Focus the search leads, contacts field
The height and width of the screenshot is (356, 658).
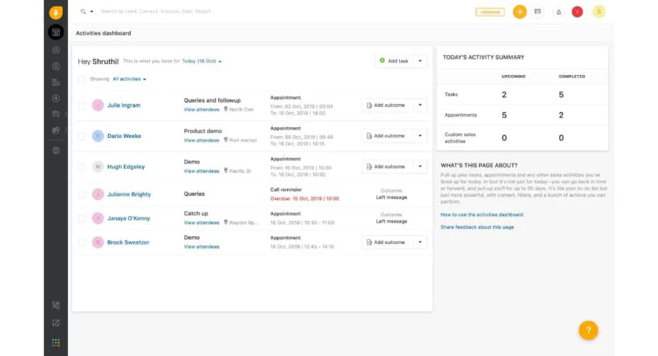click(156, 12)
